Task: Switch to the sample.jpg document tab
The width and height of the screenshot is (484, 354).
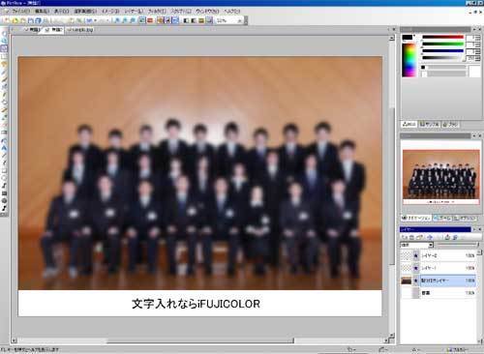Action: pyautogui.click(x=79, y=30)
